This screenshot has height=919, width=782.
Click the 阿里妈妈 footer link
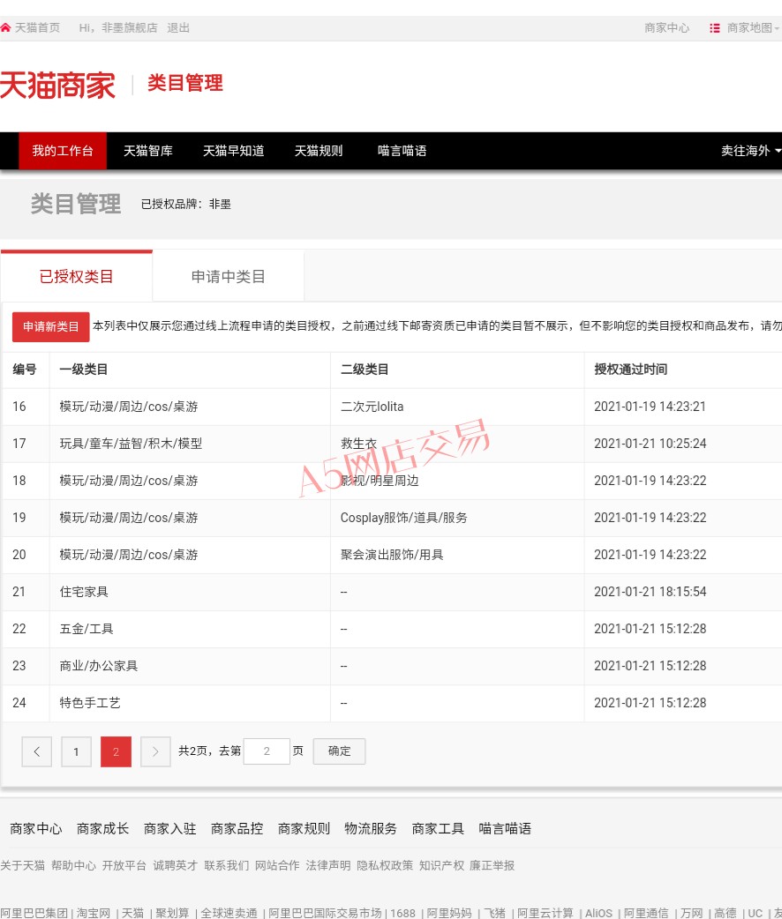pos(449,913)
